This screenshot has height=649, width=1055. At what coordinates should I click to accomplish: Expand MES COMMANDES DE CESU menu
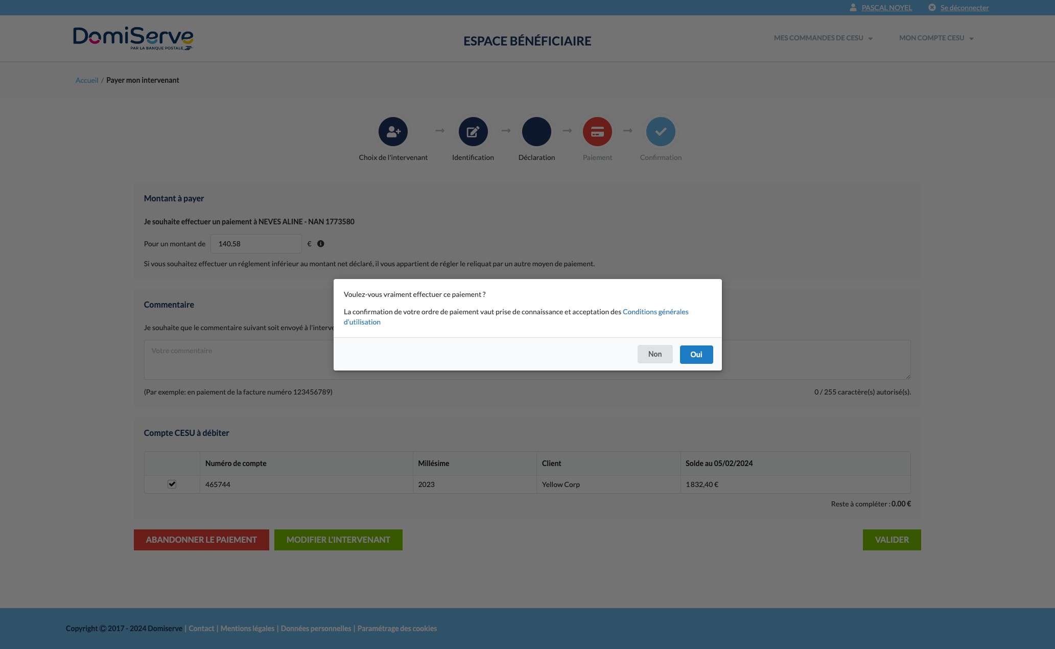[823, 38]
